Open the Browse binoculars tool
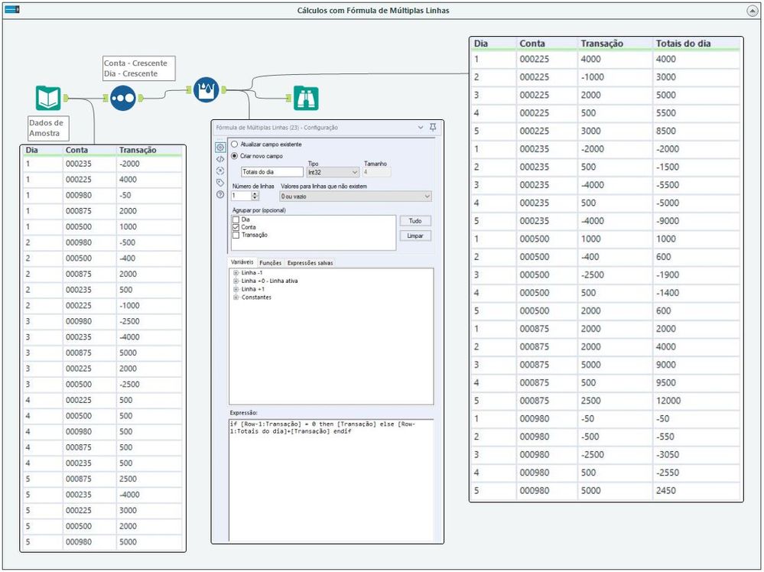The height and width of the screenshot is (572, 764). click(x=306, y=98)
